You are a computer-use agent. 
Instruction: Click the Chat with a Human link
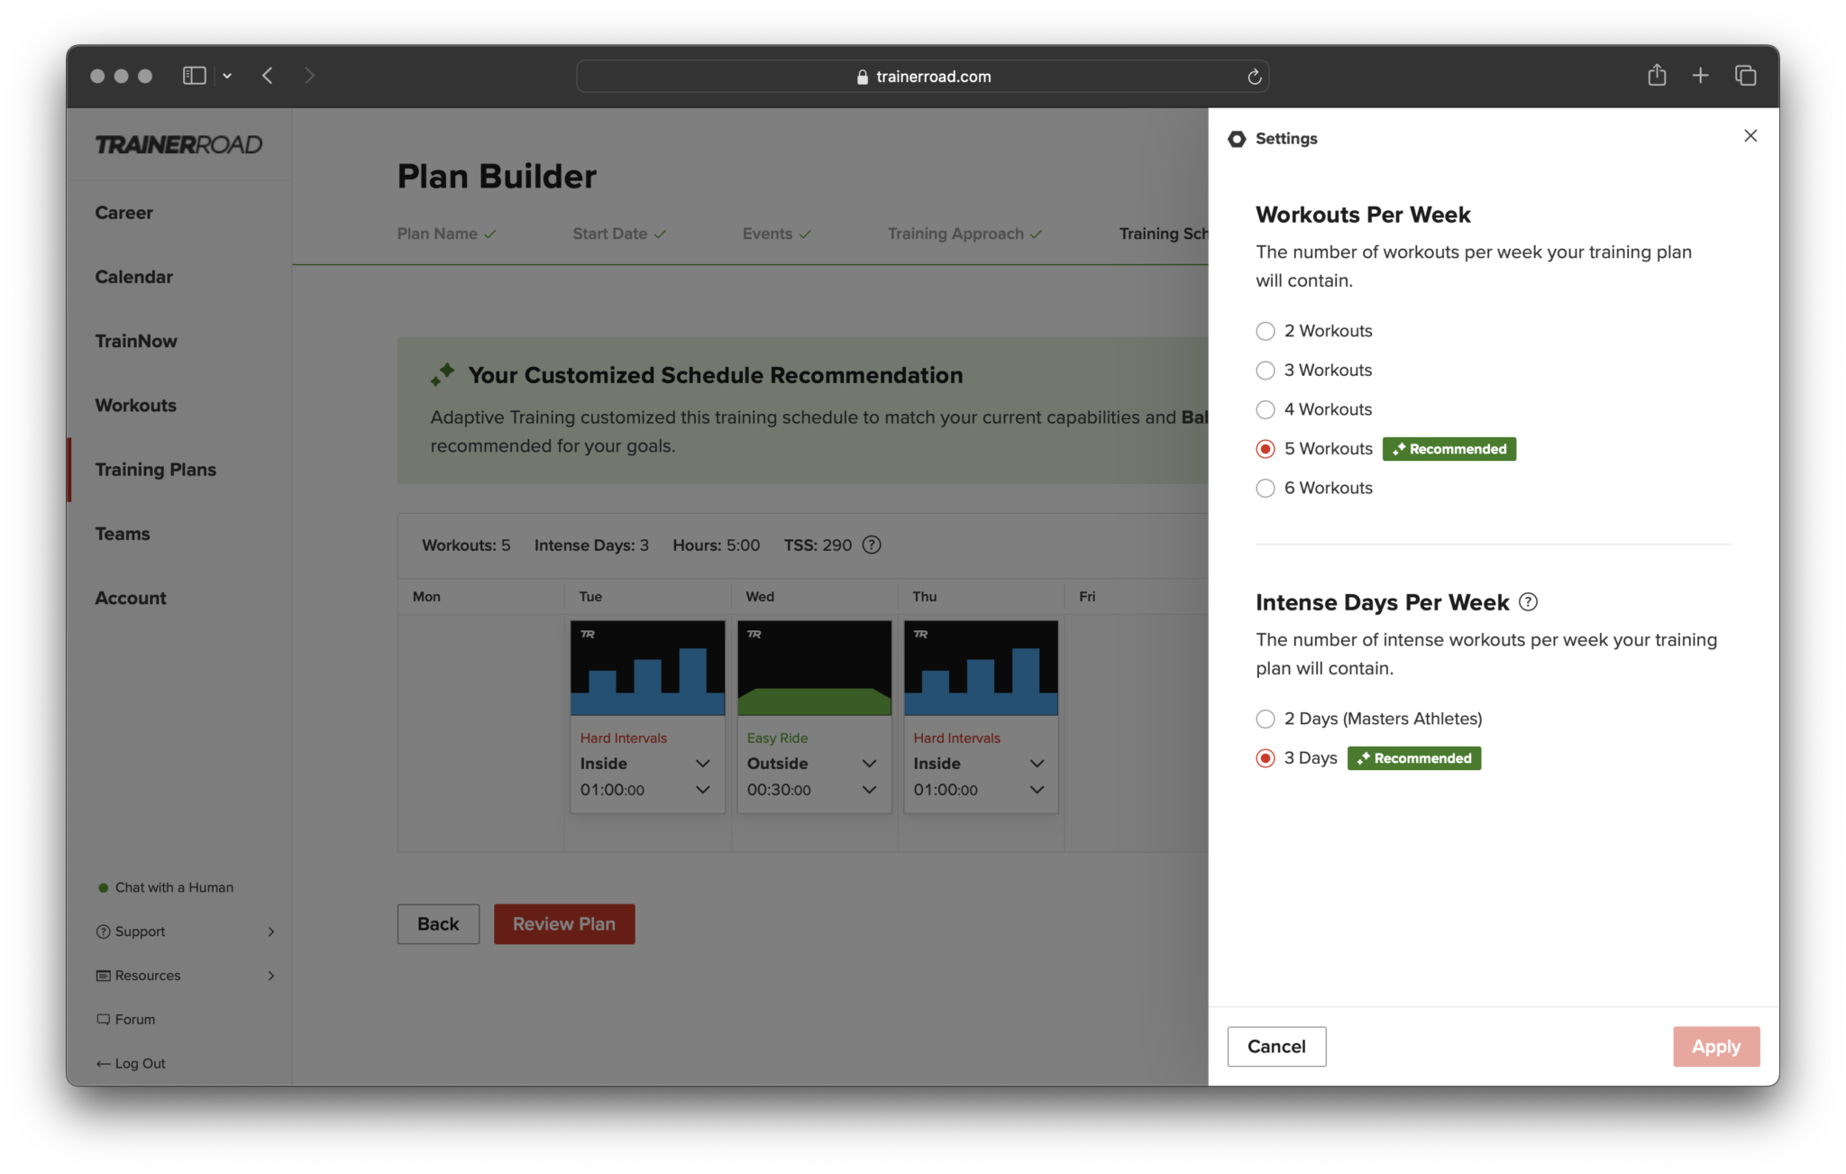[173, 886]
